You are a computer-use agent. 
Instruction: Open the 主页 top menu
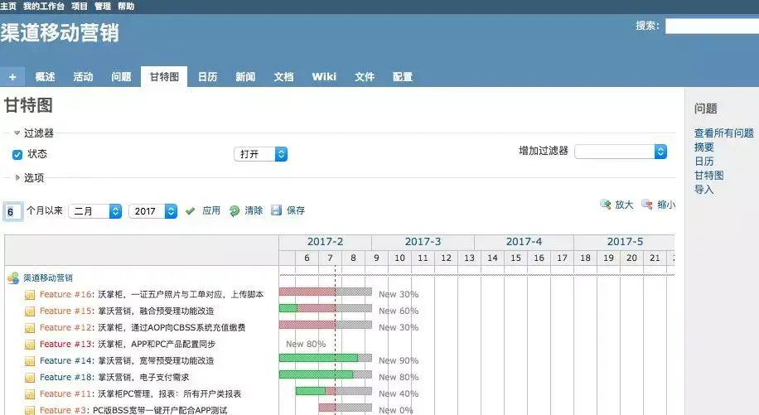click(x=8, y=7)
